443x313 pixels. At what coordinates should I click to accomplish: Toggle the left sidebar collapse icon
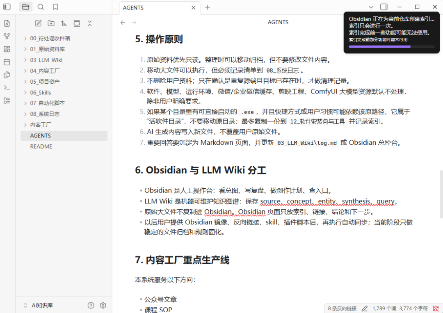pyautogui.click(x=7, y=7)
